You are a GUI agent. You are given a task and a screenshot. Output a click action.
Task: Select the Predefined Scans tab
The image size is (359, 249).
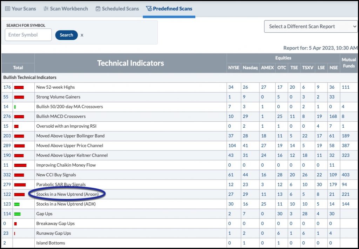coord(169,9)
